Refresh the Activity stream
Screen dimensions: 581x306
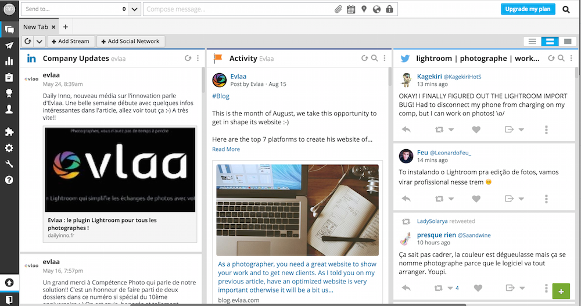point(365,58)
